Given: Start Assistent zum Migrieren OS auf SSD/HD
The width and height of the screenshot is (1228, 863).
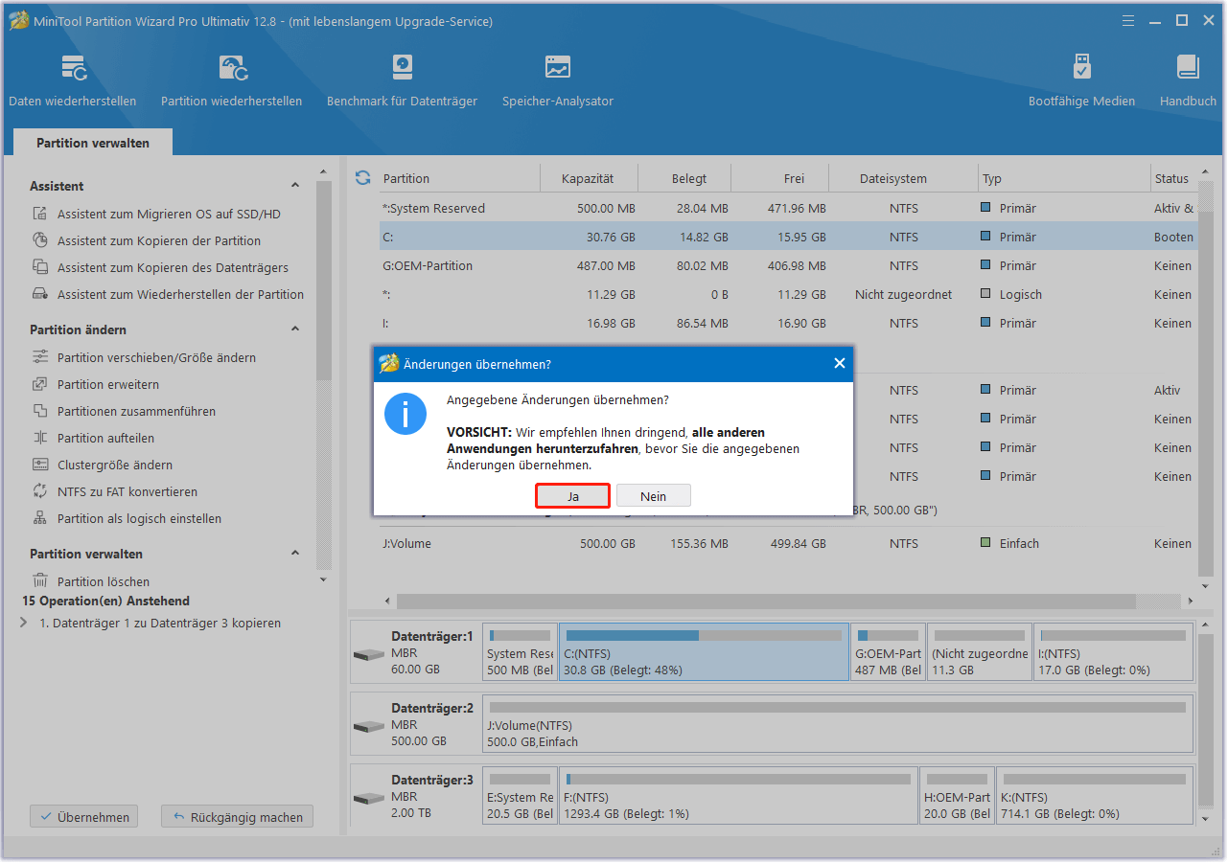Looking at the screenshot, I should 169,214.
